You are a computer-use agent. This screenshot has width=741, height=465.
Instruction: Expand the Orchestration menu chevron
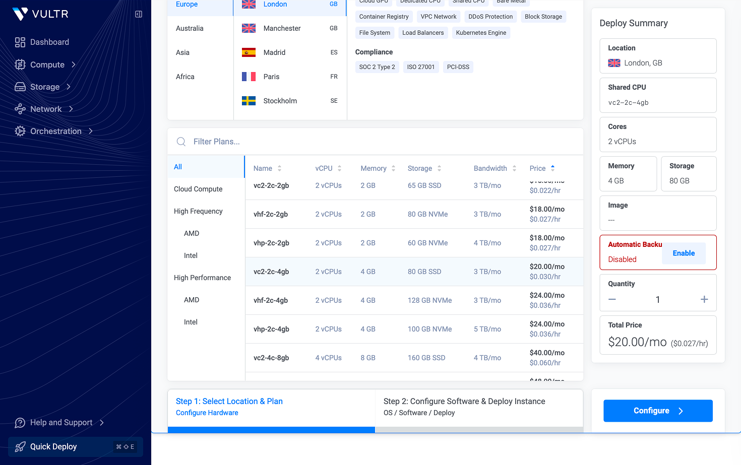(x=91, y=131)
